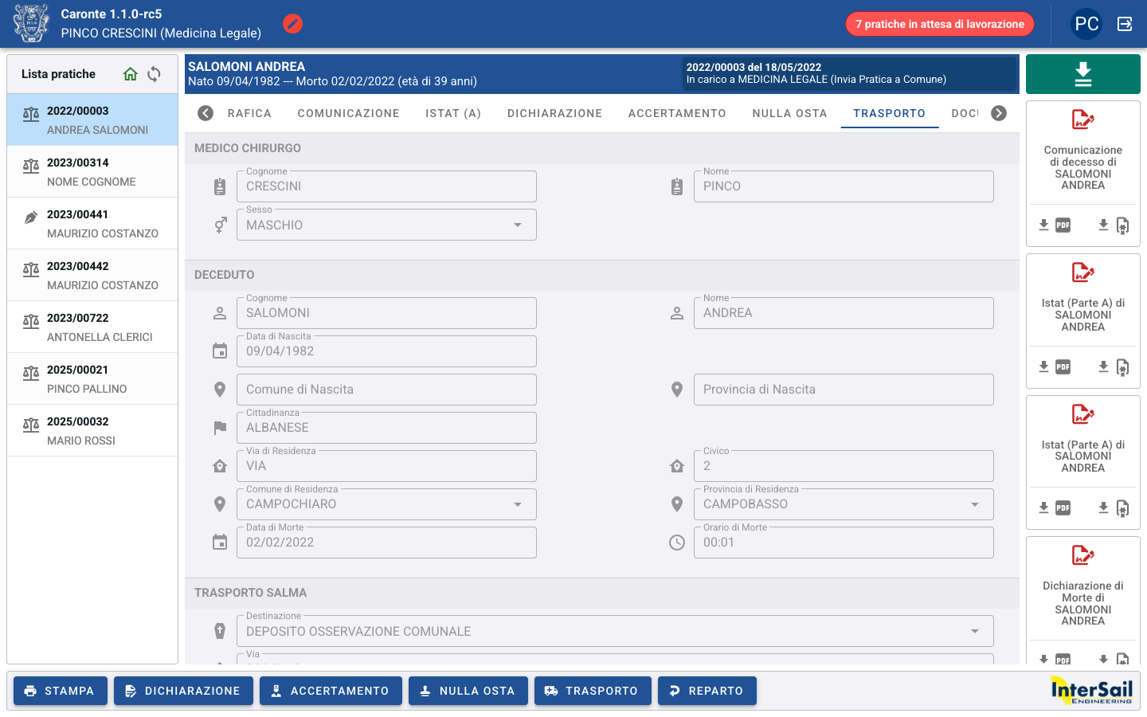Click the Provincia di Nascita field

tap(844, 390)
